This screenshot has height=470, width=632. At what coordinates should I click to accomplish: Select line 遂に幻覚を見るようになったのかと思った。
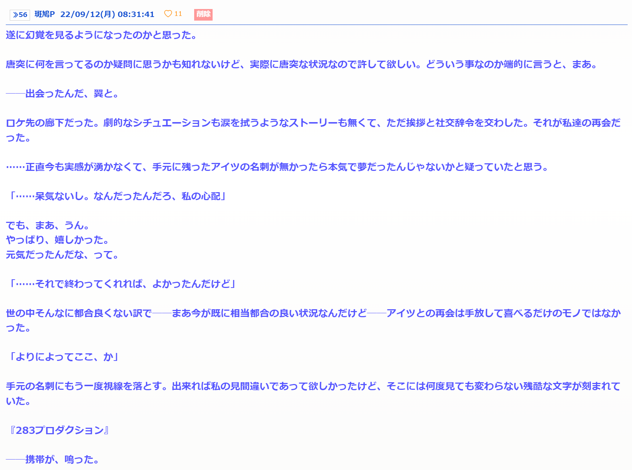tap(101, 35)
